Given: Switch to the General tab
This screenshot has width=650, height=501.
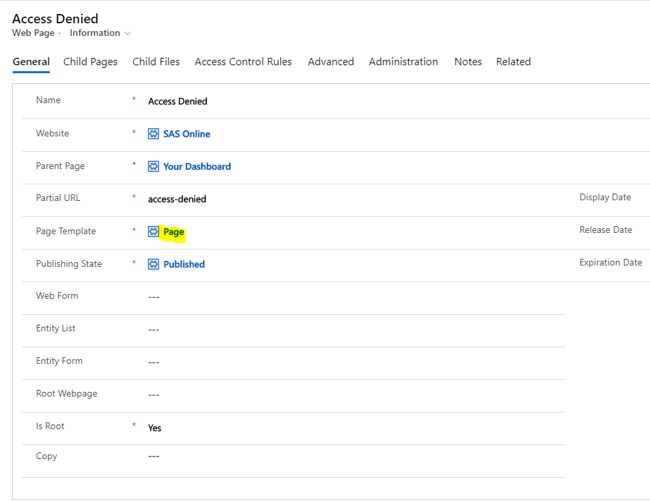Looking at the screenshot, I should coord(31,62).
